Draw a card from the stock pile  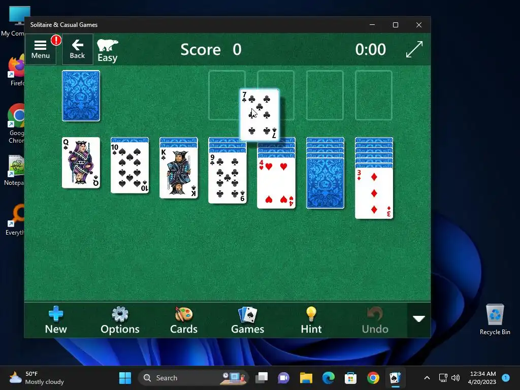point(81,96)
